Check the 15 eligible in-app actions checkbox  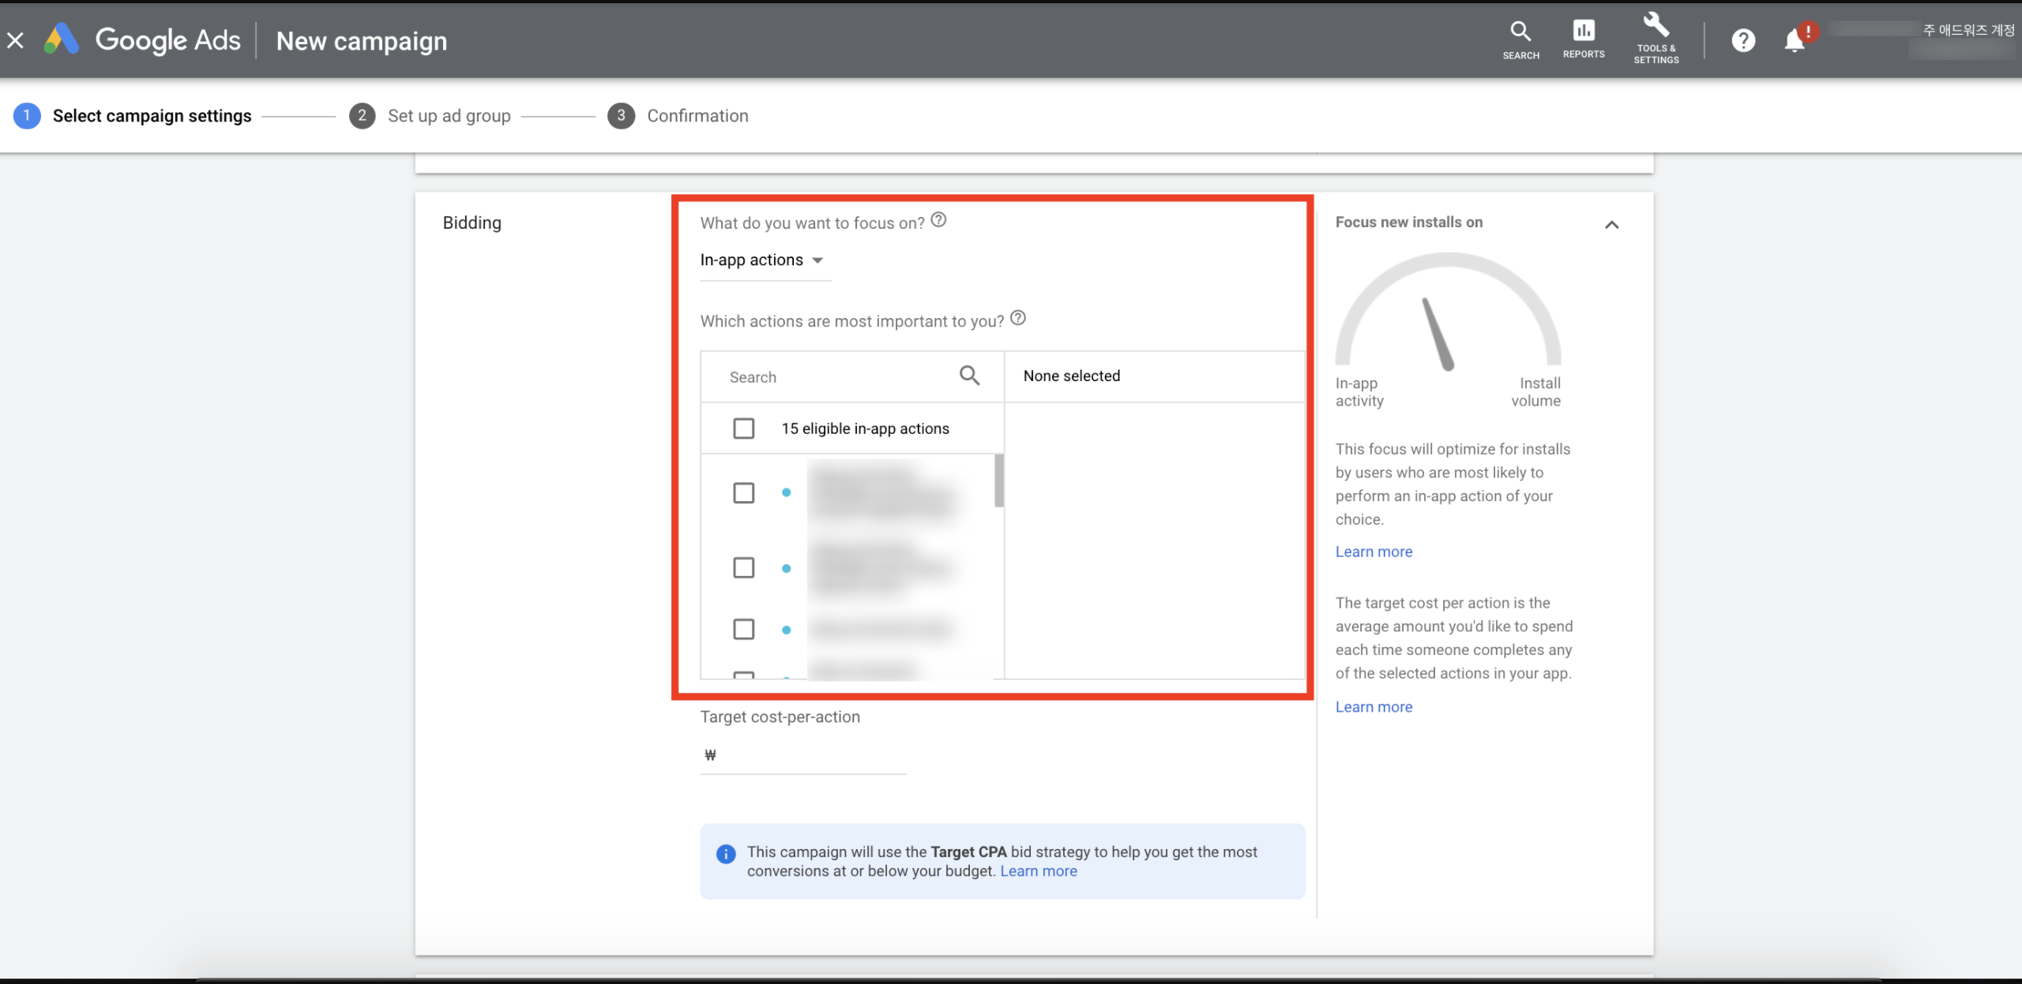click(x=743, y=428)
